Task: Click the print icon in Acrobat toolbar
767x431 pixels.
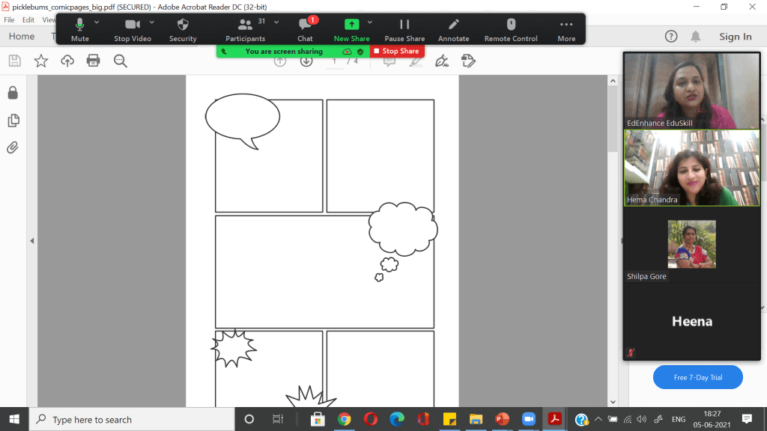Action: [94, 61]
